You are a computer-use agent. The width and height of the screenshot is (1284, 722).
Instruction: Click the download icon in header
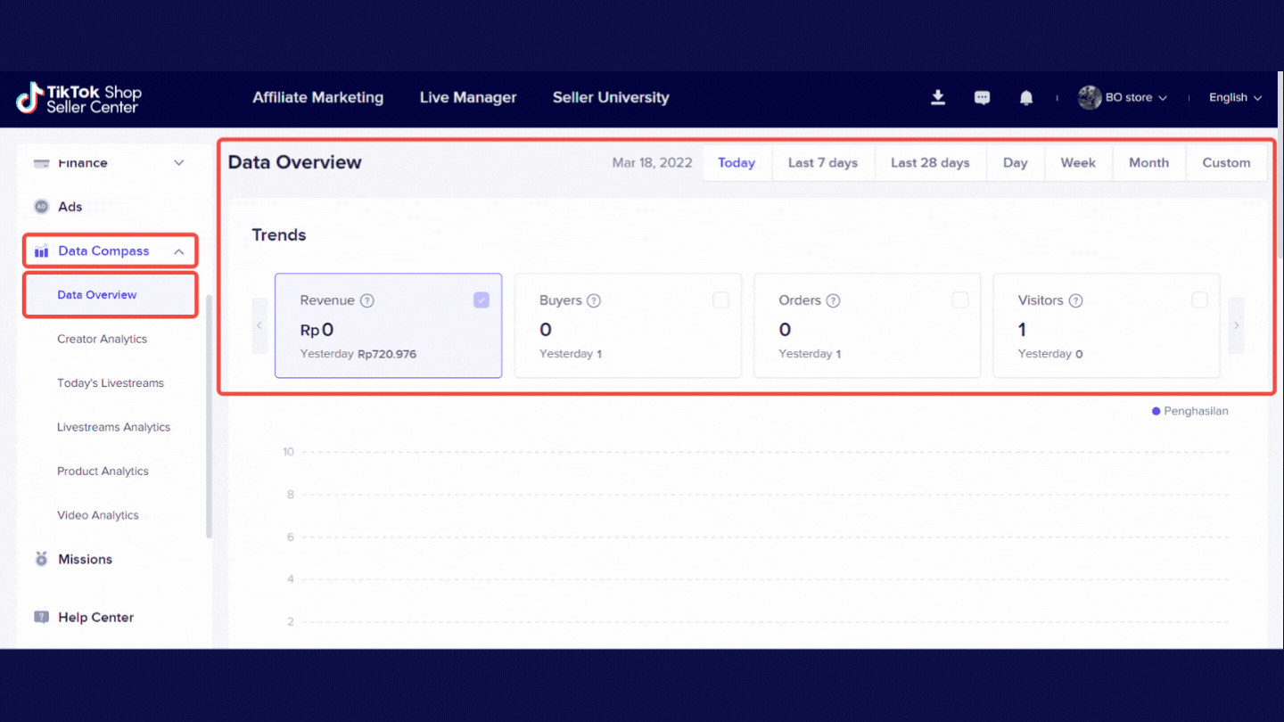coord(937,98)
